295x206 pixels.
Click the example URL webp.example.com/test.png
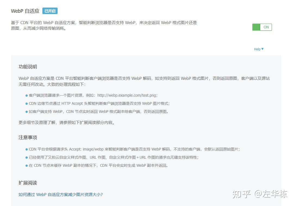[127, 95]
